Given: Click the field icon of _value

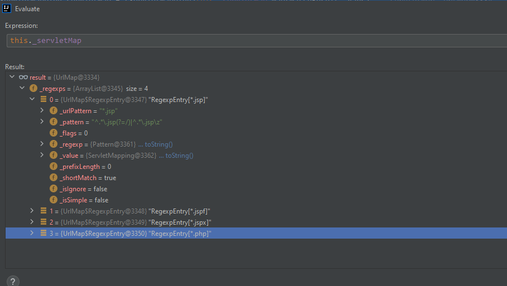Looking at the screenshot, I should (x=54, y=155).
